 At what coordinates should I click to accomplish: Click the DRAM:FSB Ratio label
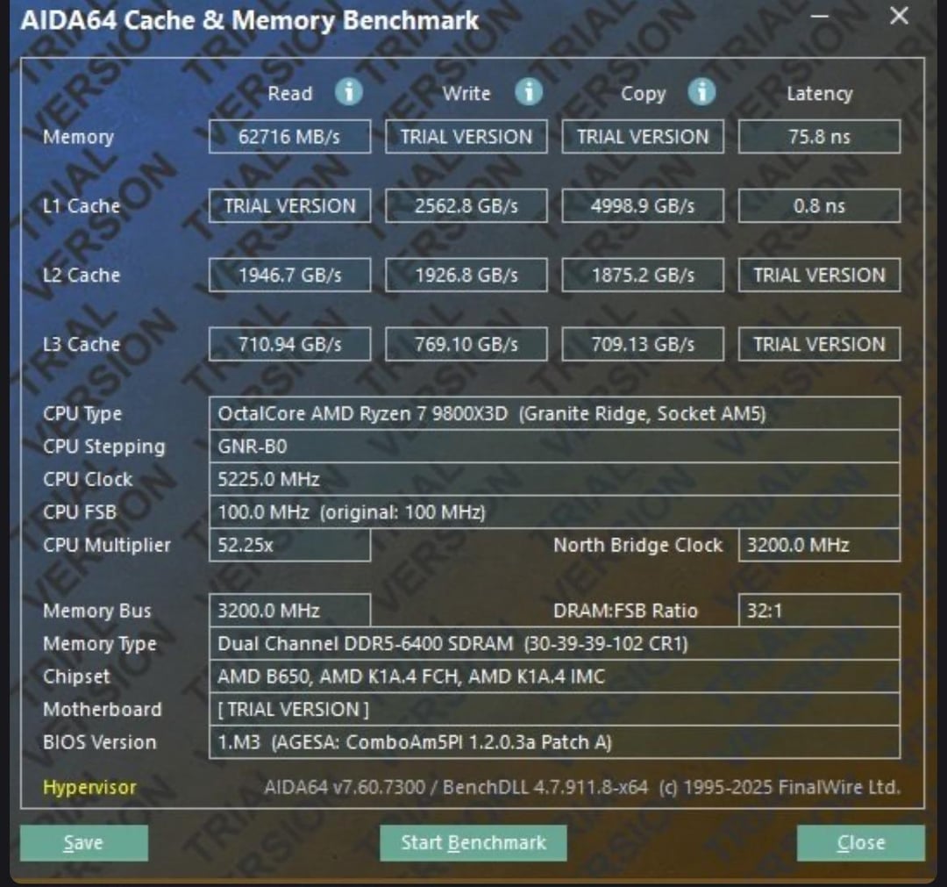(x=625, y=611)
